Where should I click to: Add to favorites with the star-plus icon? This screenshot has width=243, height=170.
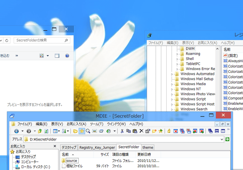point(161,131)
